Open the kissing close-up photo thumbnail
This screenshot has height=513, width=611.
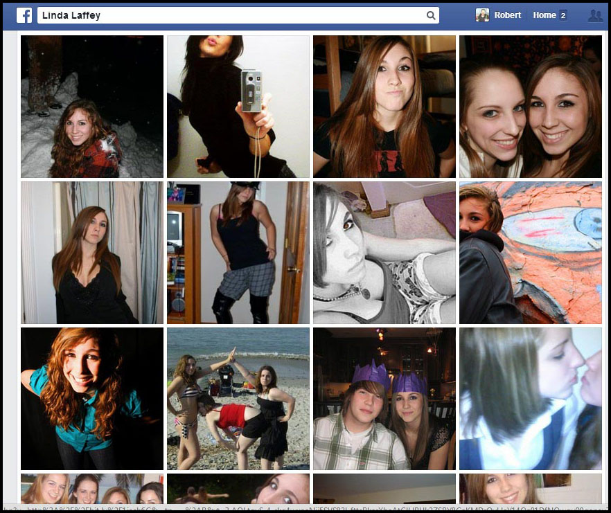click(x=531, y=399)
